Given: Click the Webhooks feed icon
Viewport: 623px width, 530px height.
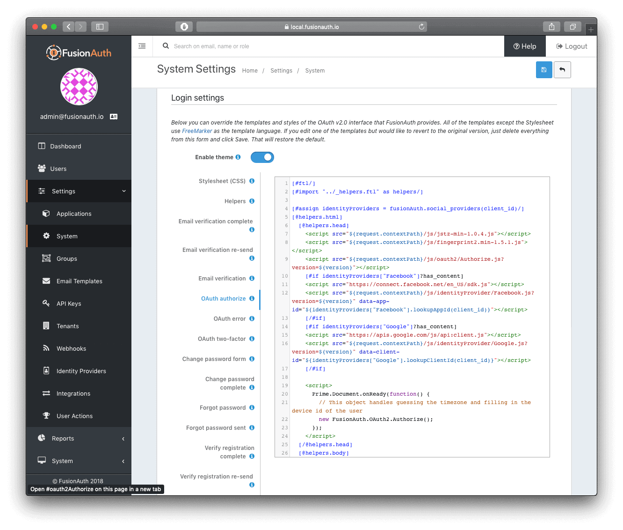Looking at the screenshot, I should tap(46, 348).
